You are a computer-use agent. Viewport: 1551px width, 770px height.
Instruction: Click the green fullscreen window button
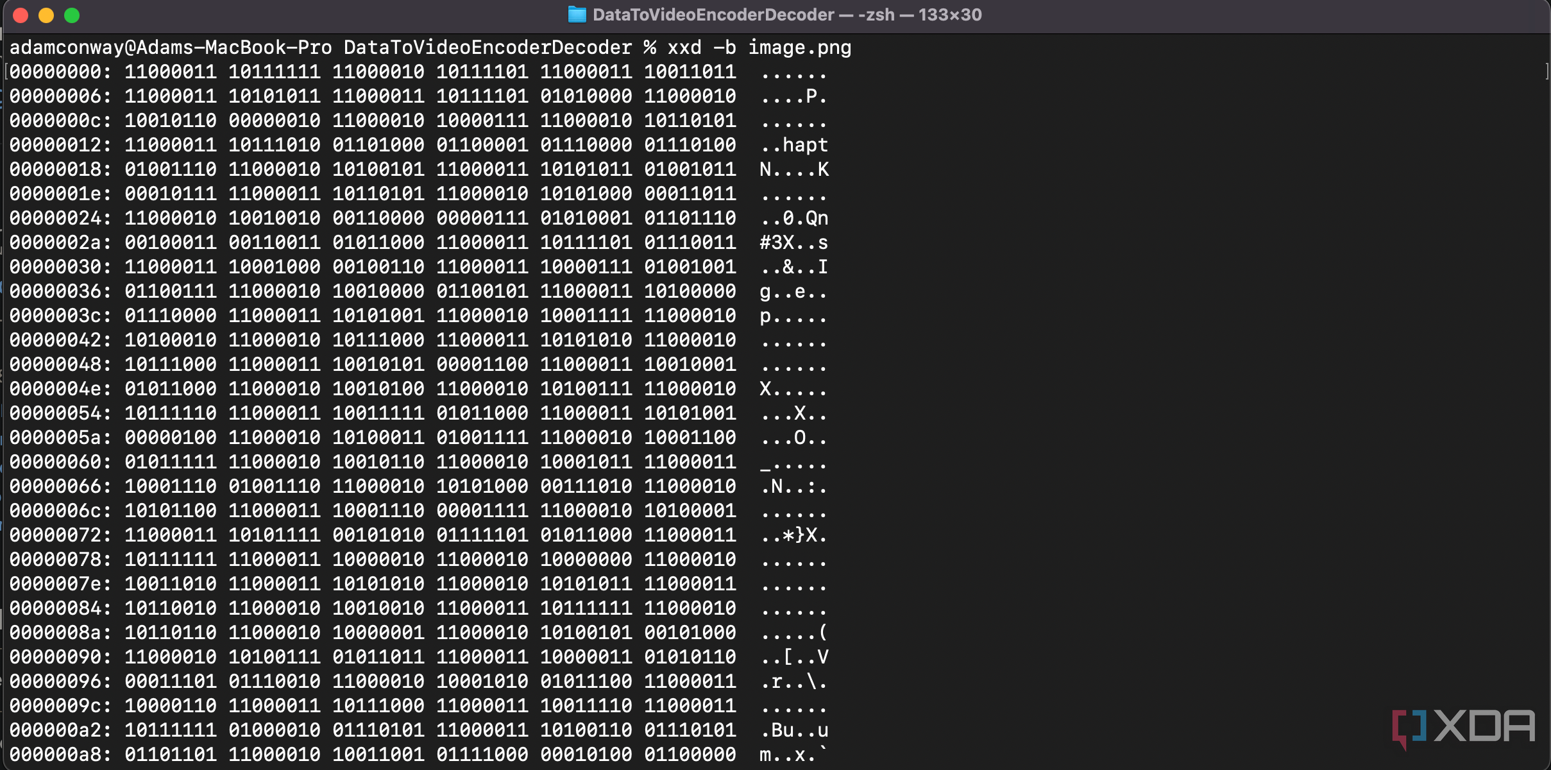[72, 15]
